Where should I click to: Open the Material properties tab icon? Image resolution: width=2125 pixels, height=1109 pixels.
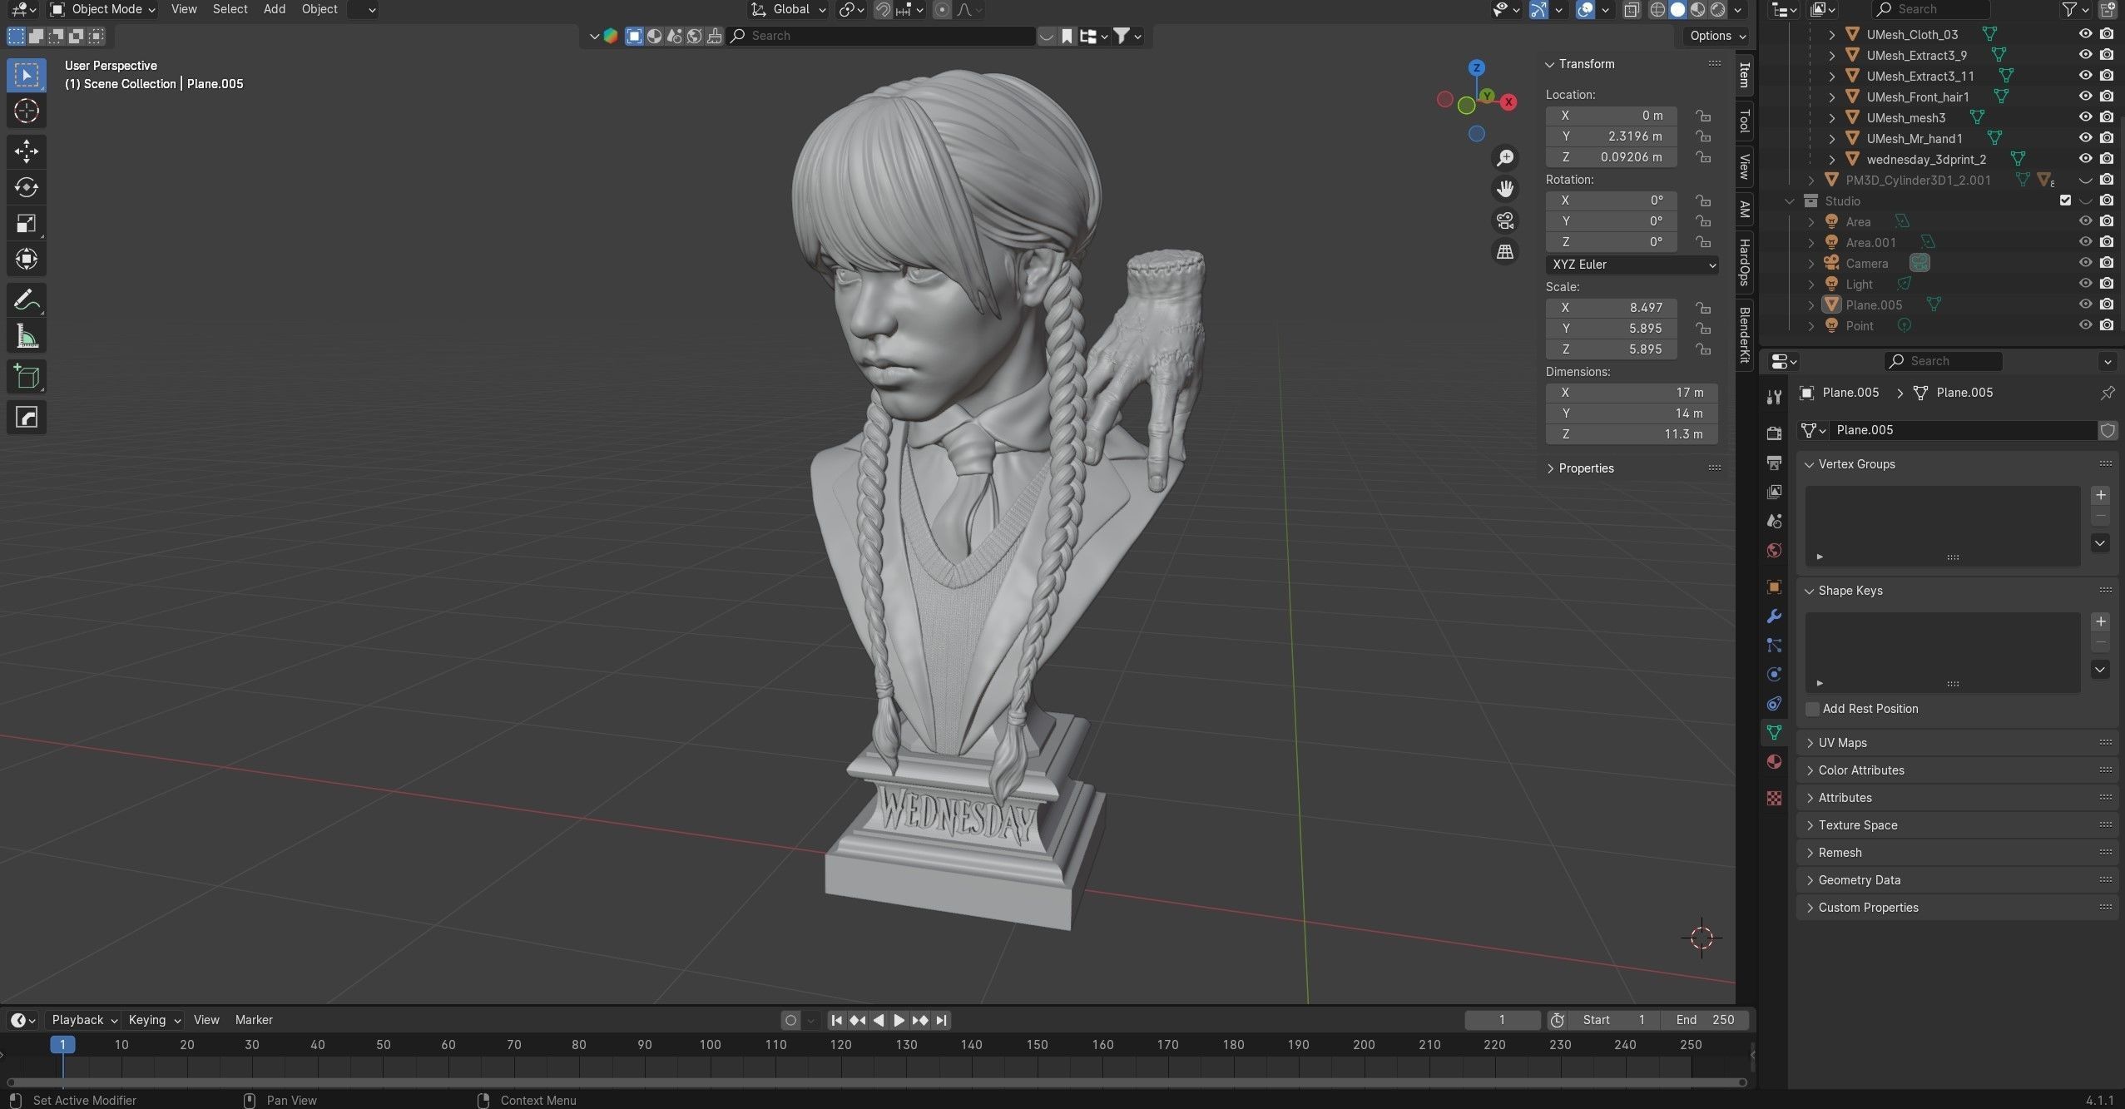tap(1774, 762)
